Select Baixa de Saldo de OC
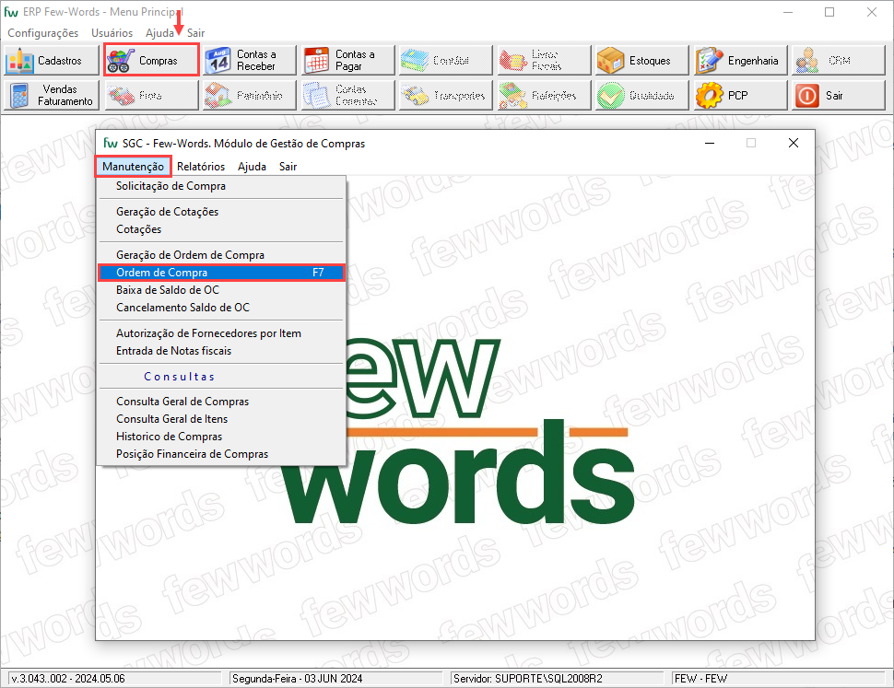The width and height of the screenshot is (894, 688). [221, 290]
